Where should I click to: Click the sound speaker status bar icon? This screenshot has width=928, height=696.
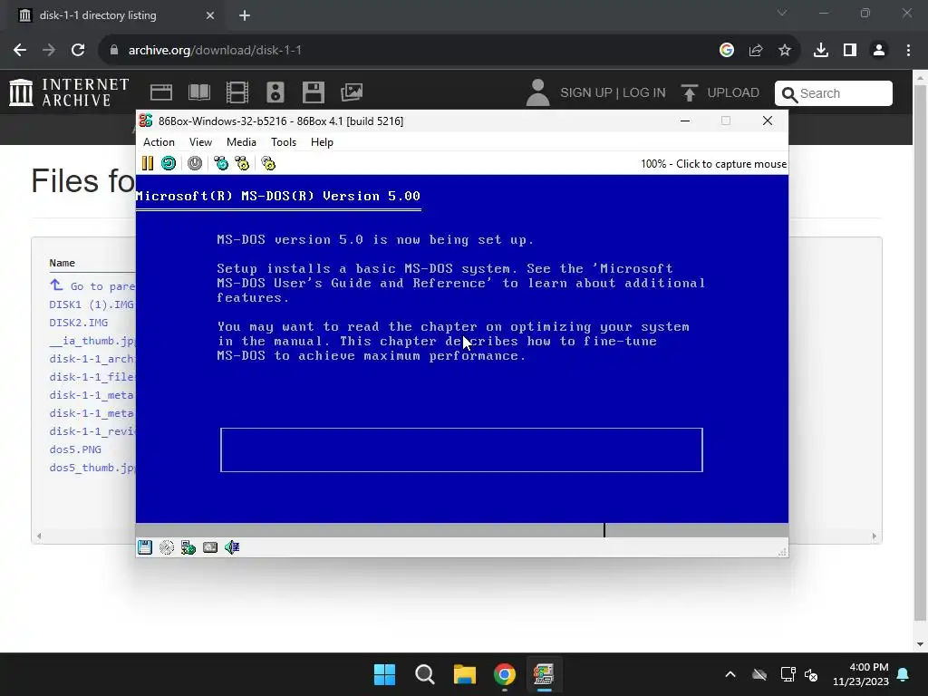(x=232, y=547)
